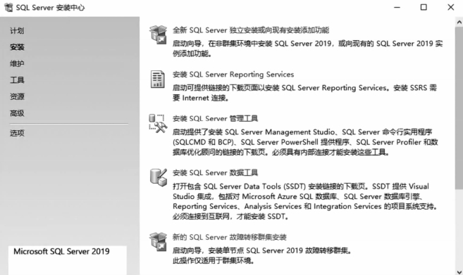Click the SQL Server data tools icon
Image resolution: width=463 pixels, height=275 pixels.
pyautogui.click(x=159, y=177)
